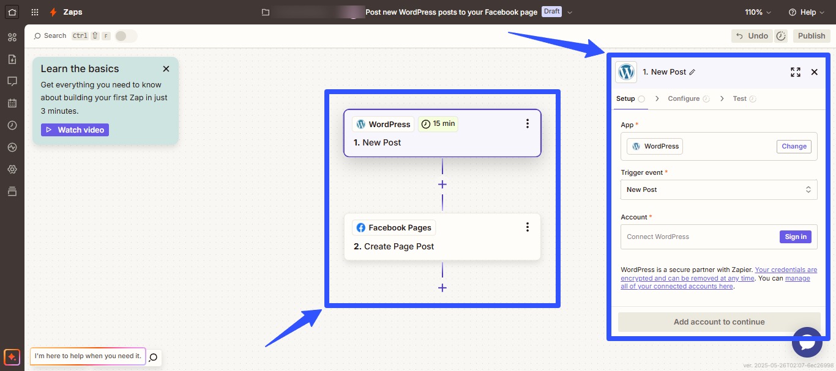Click the Sign in button for WordPress
The image size is (836, 371).
tap(795, 237)
